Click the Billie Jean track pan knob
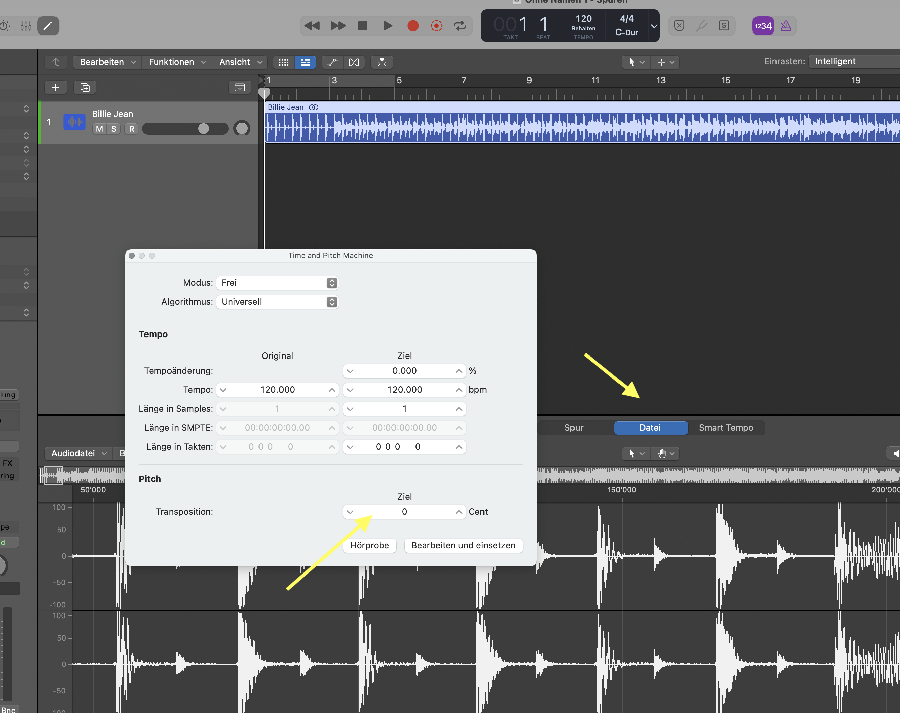The height and width of the screenshot is (713, 900). 242,128
